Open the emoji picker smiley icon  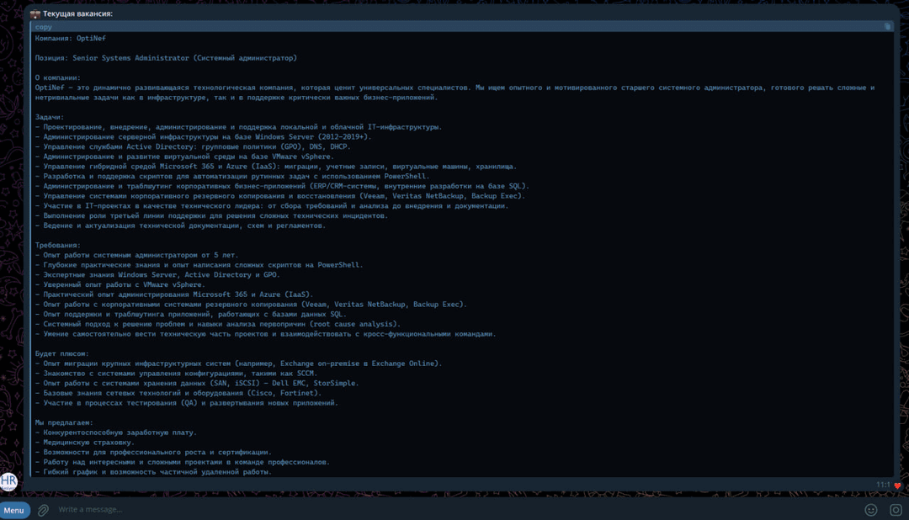871,510
